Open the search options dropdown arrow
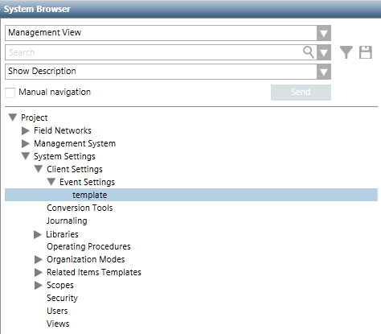The image size is (381, 334). [x=324, y=52]
